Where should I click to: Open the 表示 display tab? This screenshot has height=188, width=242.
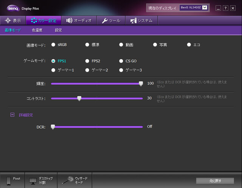(x=13, y=20)
